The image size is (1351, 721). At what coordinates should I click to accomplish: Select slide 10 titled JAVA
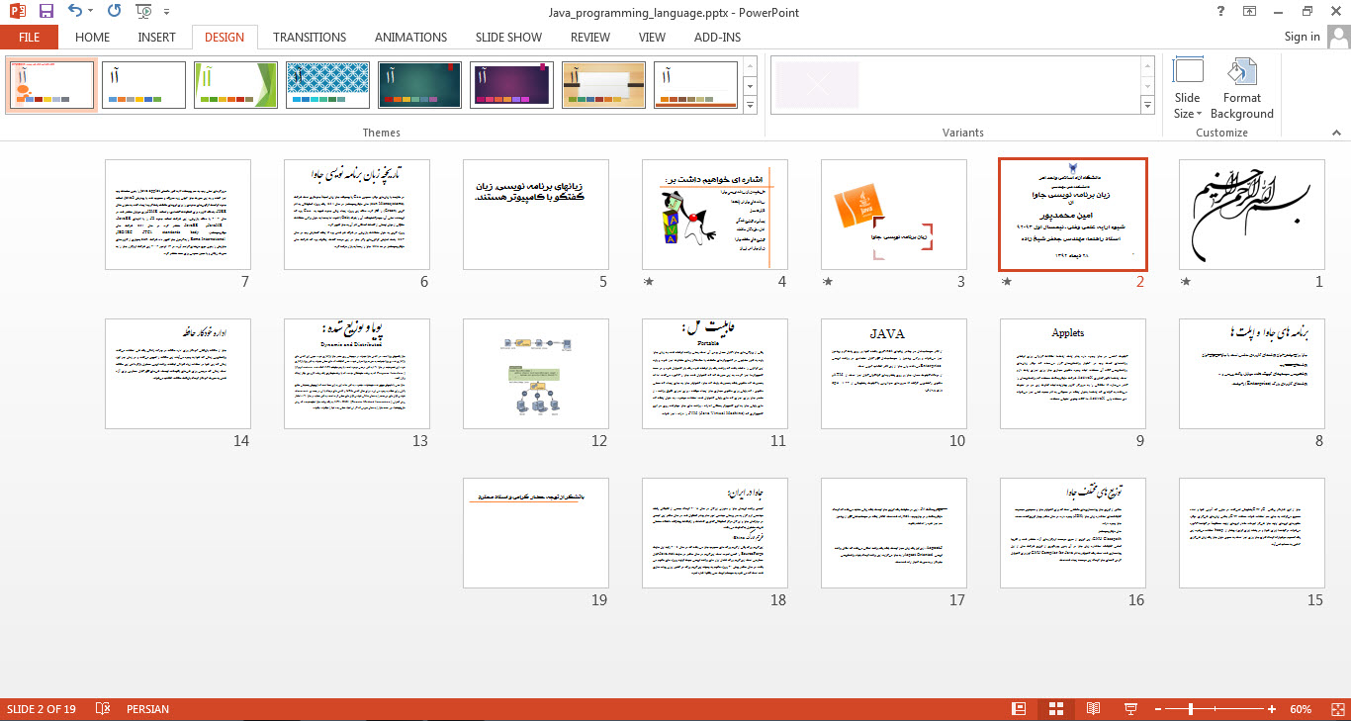click(894, 374)
